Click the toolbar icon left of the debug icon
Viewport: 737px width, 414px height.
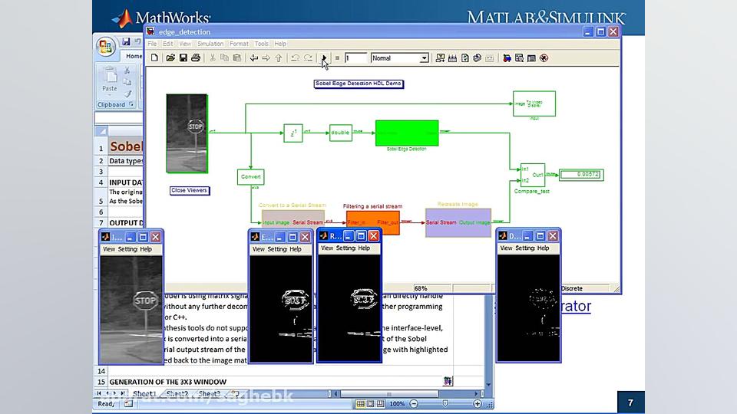click(531, 58)
